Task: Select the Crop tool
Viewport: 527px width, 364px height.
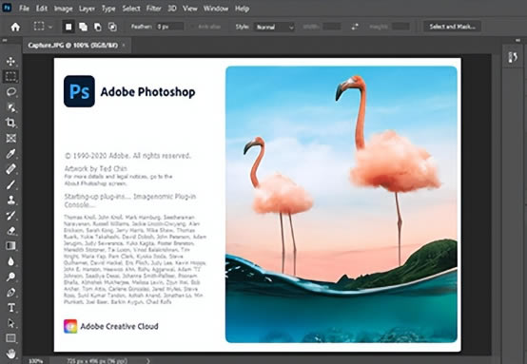Action: tap(10, 123)
